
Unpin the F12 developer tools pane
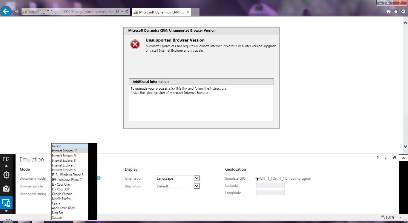tap(395, 158)
